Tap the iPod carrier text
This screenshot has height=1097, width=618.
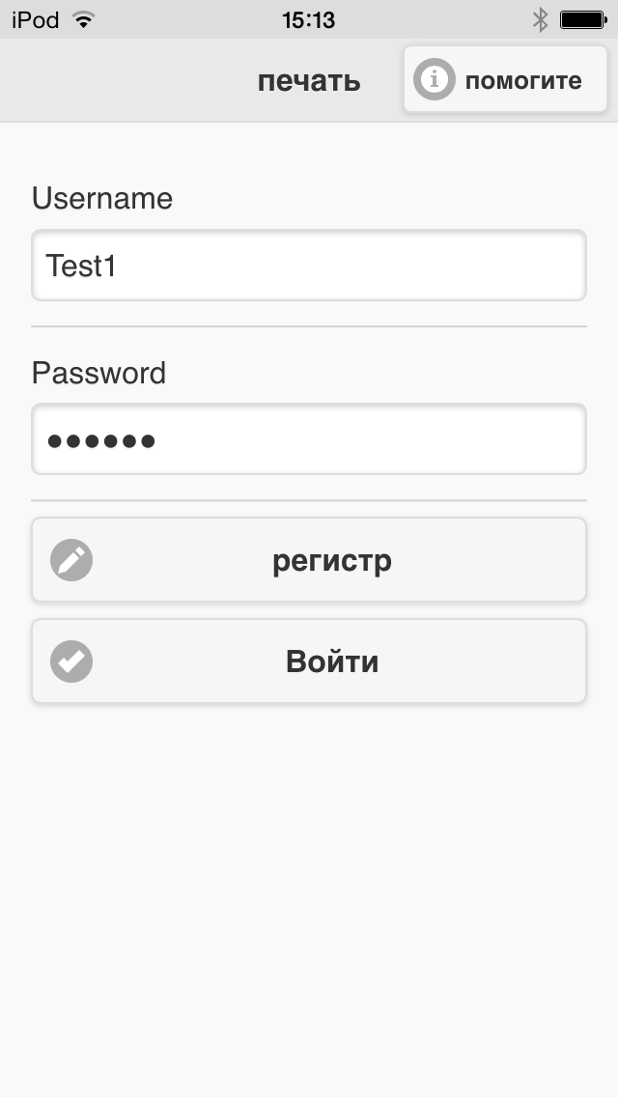pyautogui.click(x=36, y=19)
